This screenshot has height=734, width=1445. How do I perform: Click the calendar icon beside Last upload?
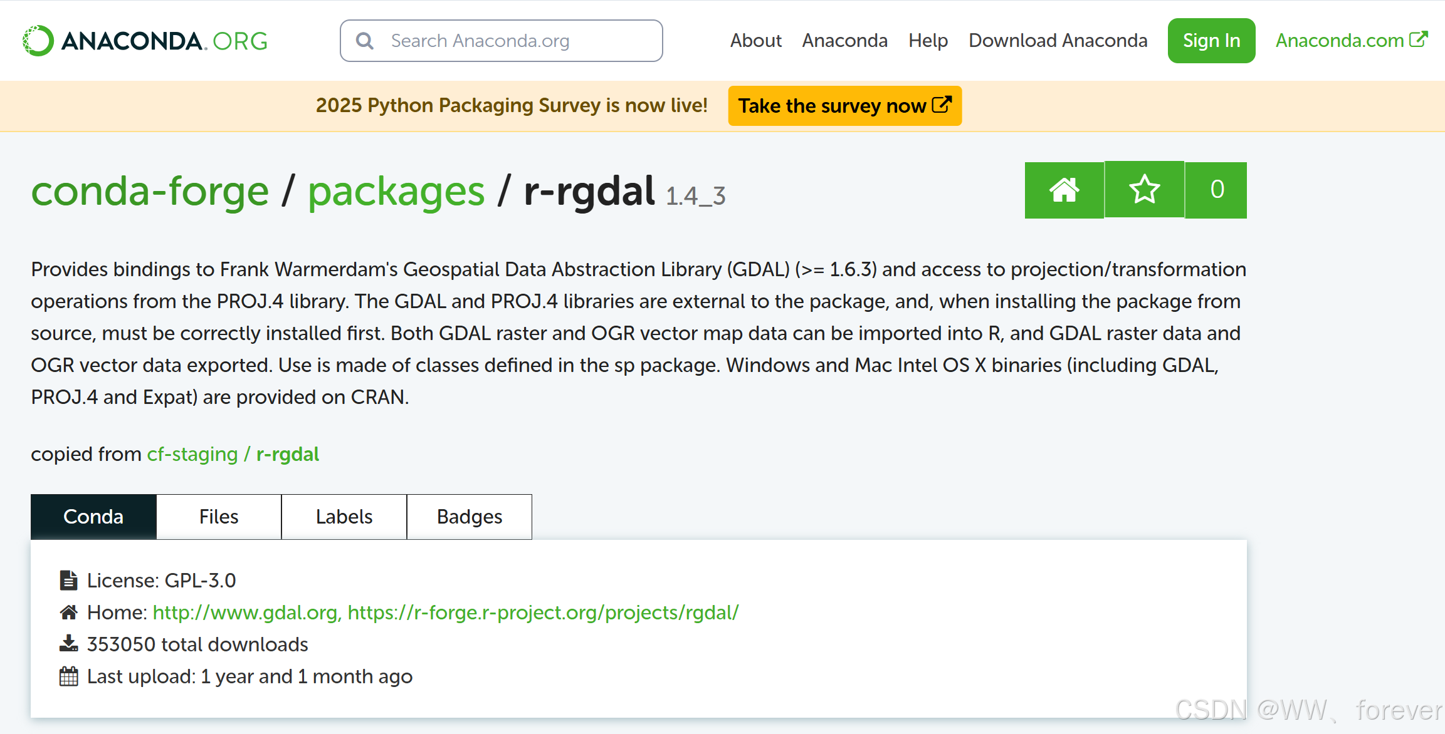pyautogui.click(x=68, y=676)
